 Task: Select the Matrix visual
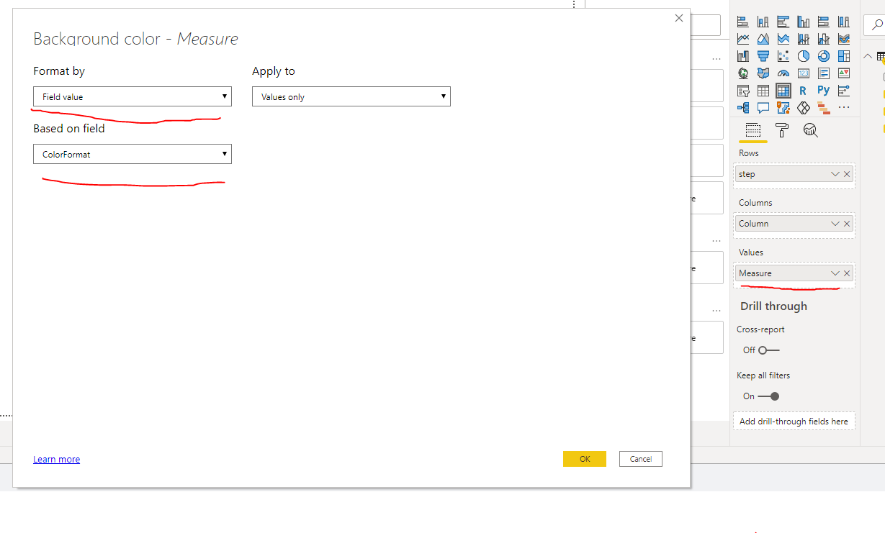point(783,91)
